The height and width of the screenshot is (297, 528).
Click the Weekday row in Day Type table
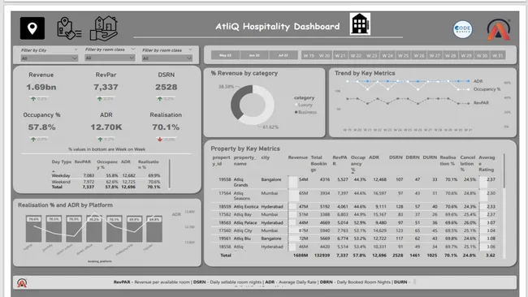[x=106, y=175]
